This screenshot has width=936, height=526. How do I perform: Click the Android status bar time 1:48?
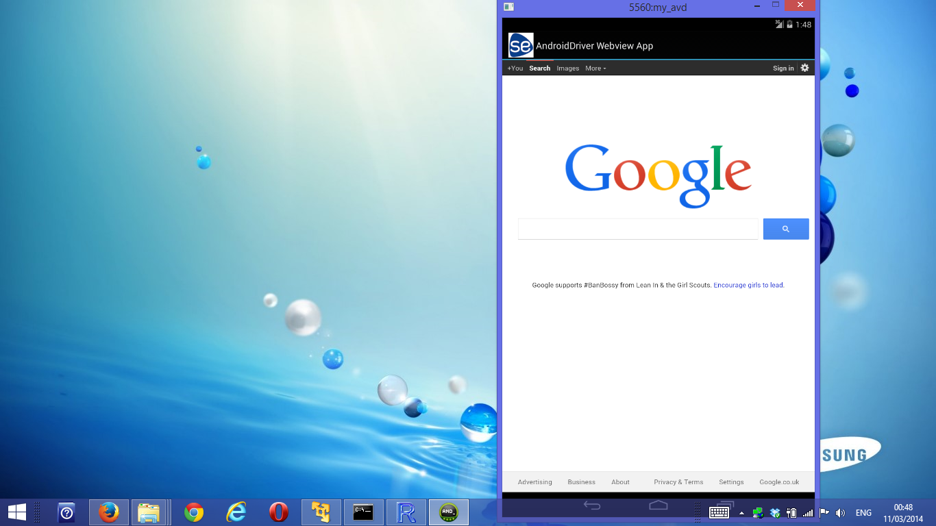click(803, 25)
